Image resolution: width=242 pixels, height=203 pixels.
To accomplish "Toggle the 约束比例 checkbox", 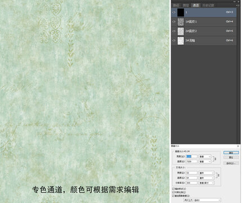I will 173,192.
